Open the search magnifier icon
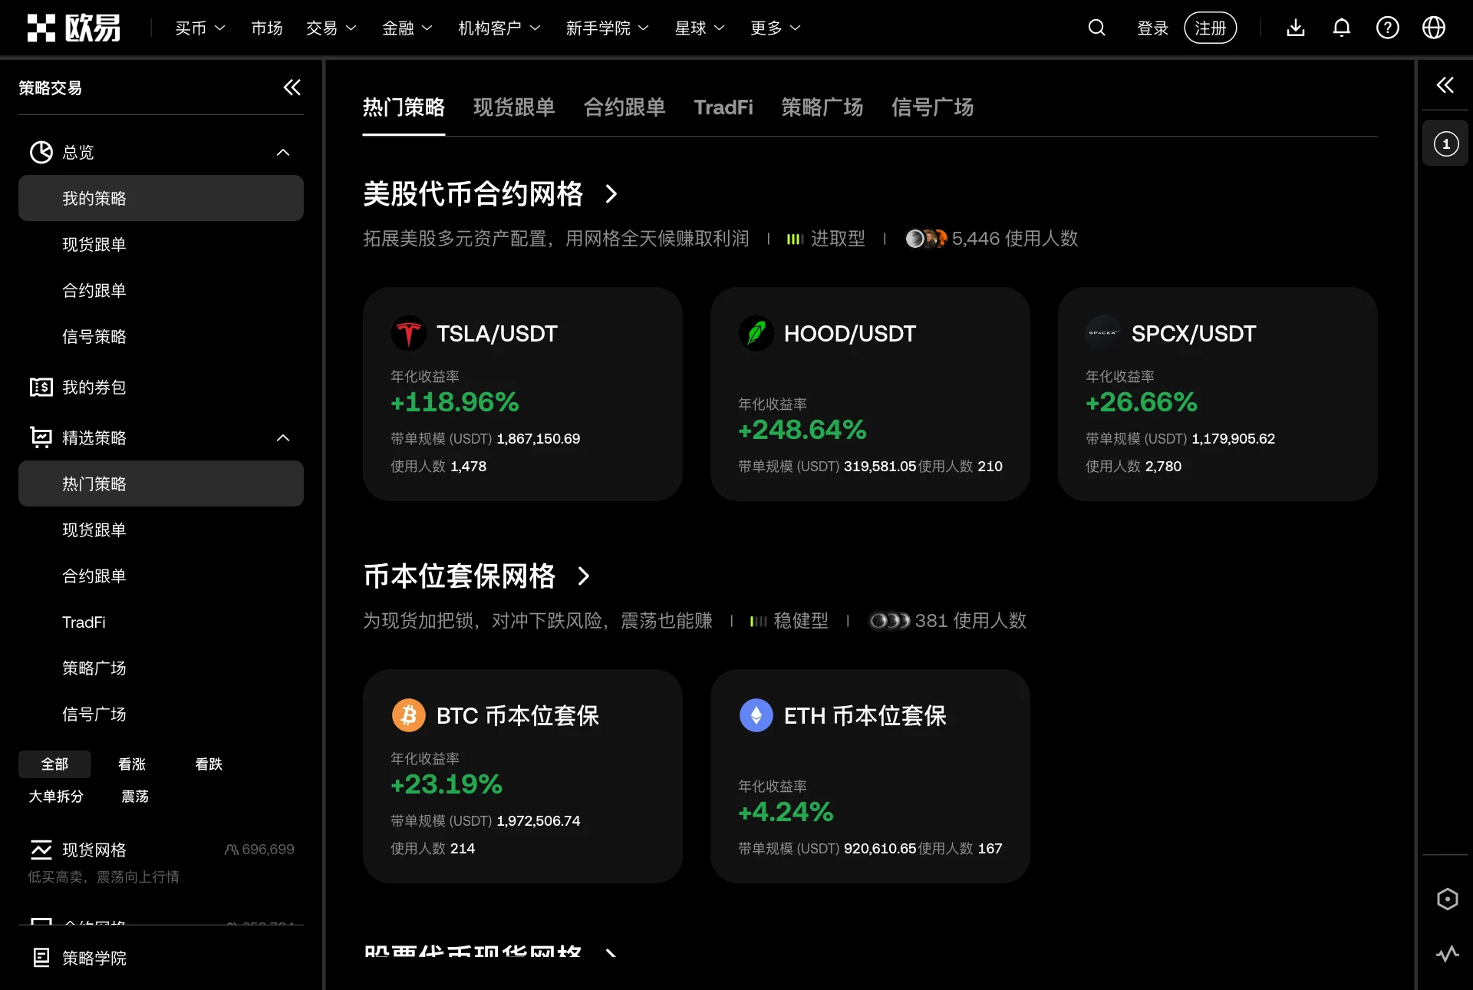The width and height of the screenshot is (1473, 990). [x=1097, y=28]
